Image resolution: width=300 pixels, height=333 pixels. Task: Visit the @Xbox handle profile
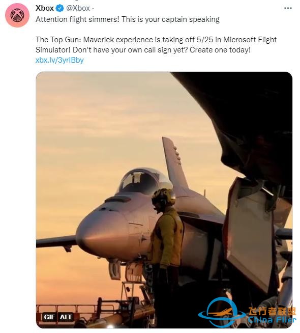(x=78, y=8)
